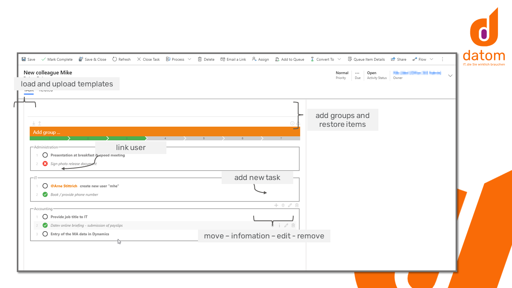Select step 6 in the progress bar
512x288 pixels.
[242, 138]
